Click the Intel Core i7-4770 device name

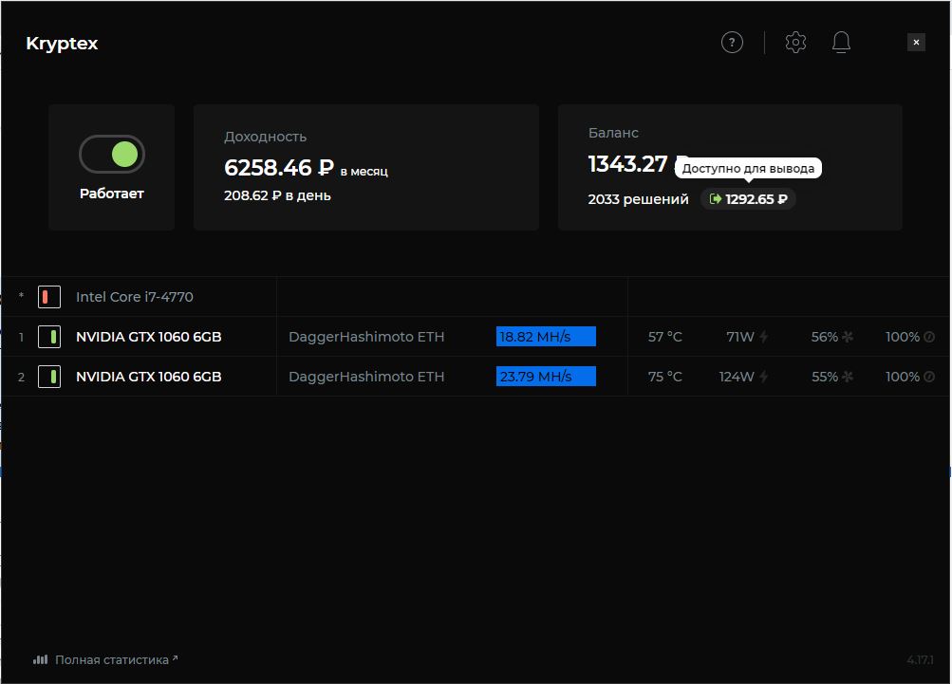134,297
